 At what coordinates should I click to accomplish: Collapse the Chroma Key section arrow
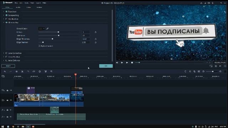(x=4, y=22)
